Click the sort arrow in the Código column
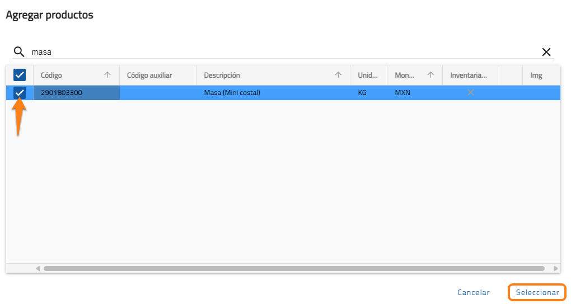571x304 pixels. click(107, 75)
